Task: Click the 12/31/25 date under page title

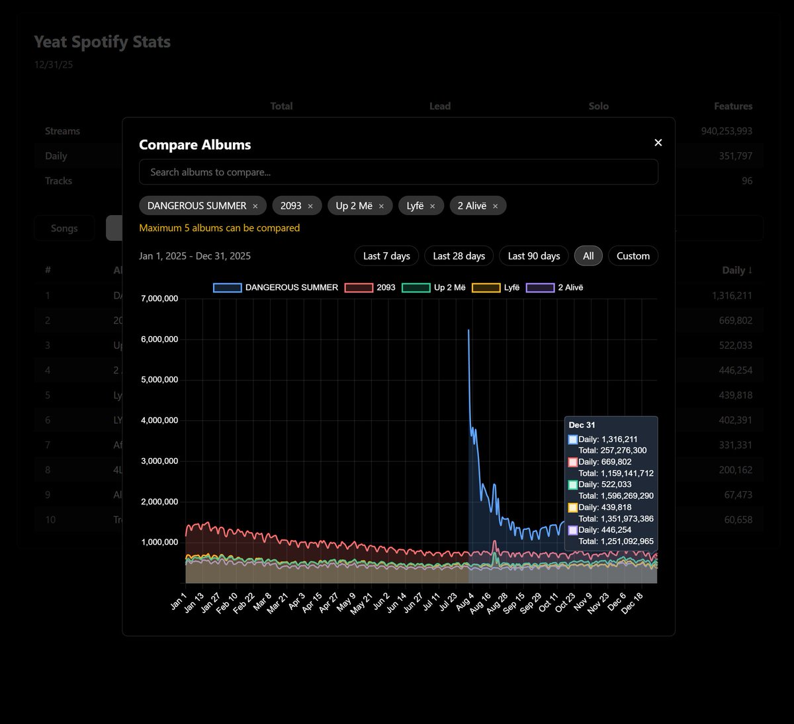Action: tap(54, 65)
